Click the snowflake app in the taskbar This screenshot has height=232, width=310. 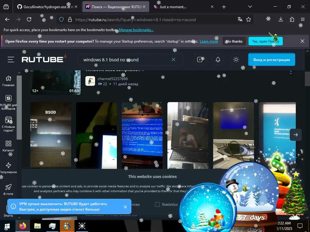point(82,226)
